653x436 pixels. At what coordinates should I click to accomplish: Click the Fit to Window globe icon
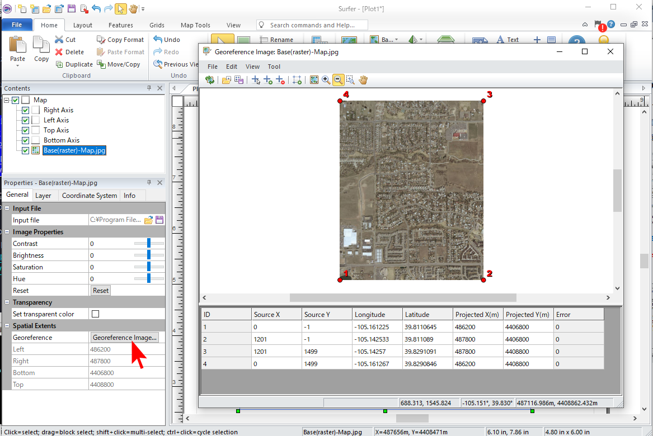tap(314, 80)
